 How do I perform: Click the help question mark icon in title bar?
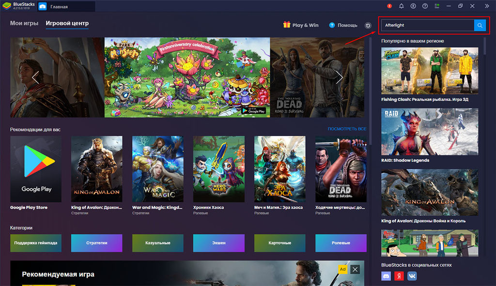425,6
